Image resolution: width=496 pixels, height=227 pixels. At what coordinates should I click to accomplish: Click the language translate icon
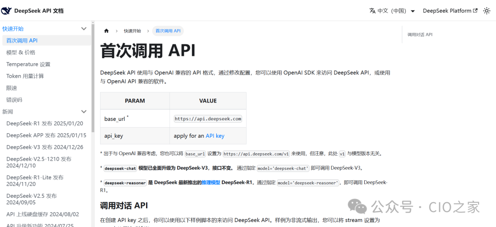[x=372, y=11]
